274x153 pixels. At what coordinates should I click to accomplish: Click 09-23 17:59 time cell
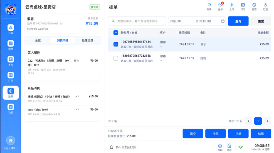186,58
